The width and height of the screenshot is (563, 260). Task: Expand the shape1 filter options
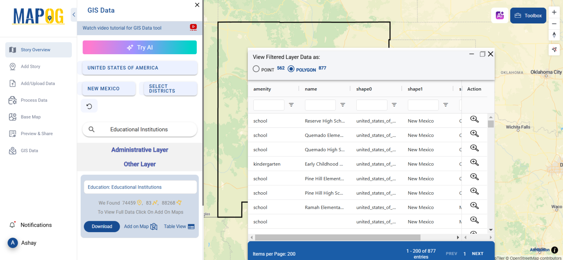tap(445, 105)
